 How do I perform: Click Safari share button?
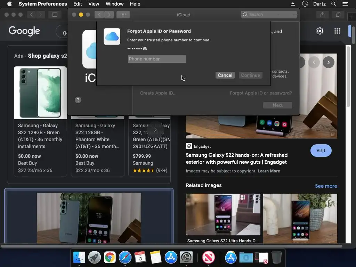coord(322,15)
